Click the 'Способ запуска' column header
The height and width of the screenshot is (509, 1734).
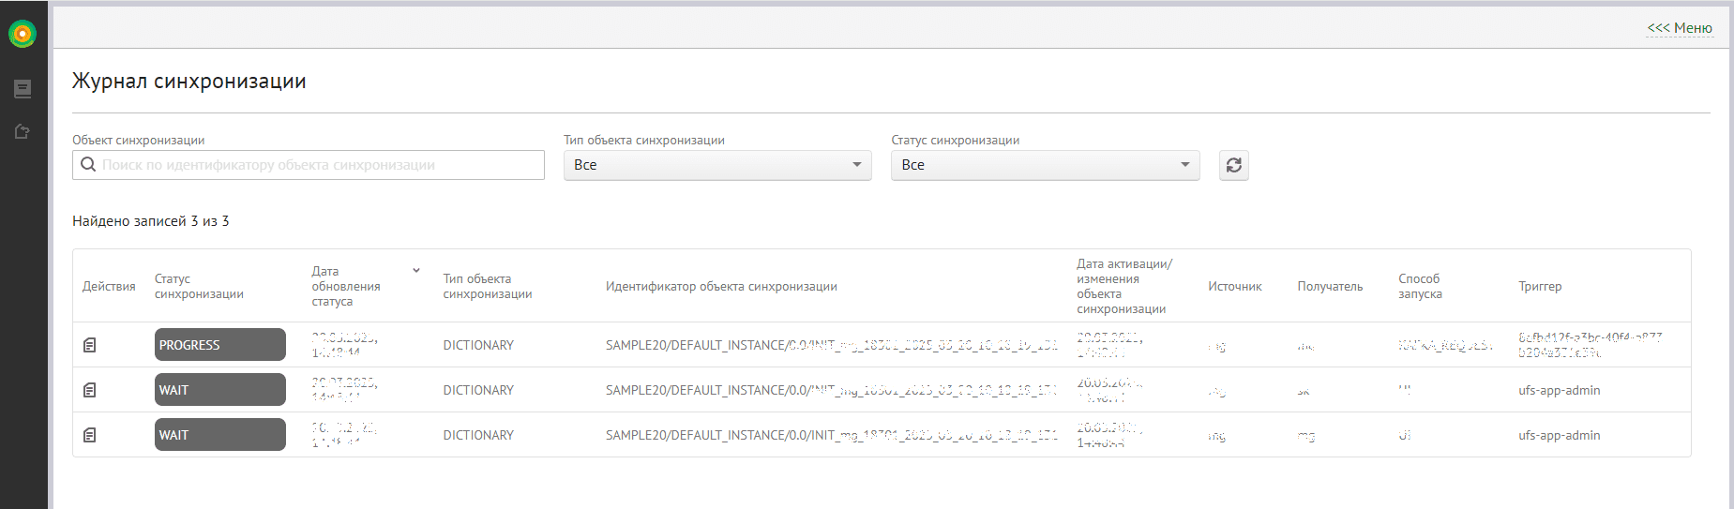pyautogui.click(x=1420, y=287)
